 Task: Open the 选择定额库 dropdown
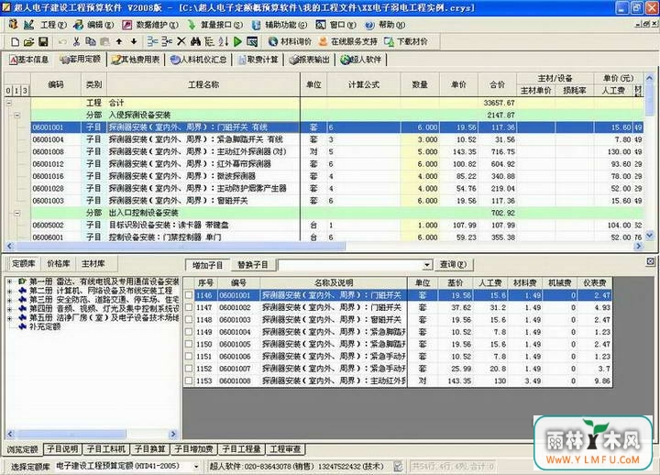click(196, 466)
